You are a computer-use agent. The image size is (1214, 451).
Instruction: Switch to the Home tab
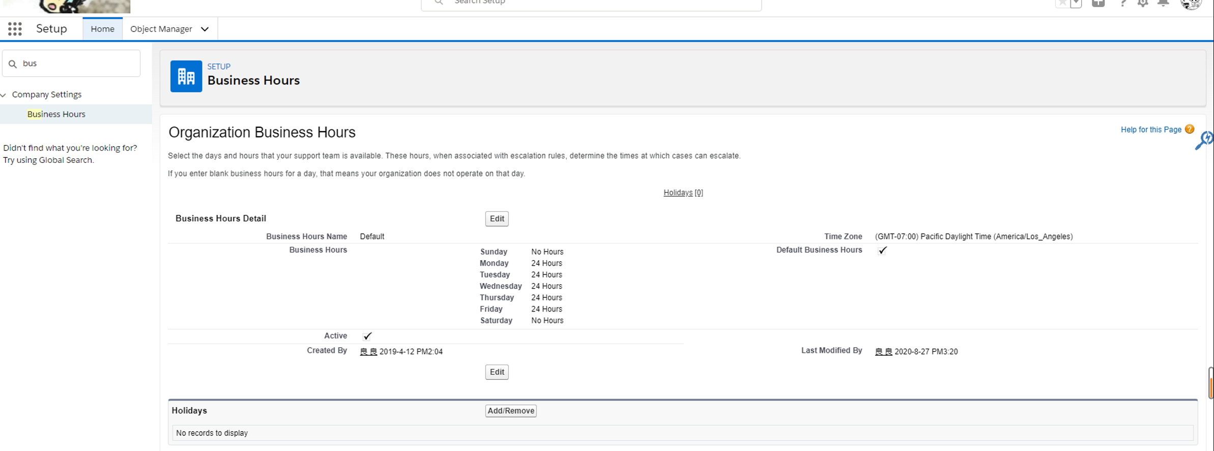pos(102,29)
